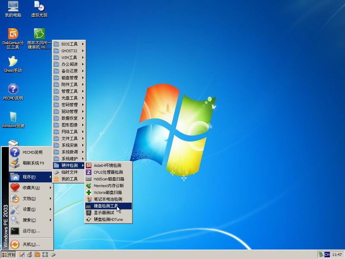Viewport: 345px width, 259px height.
Task: Expand the 数据恢复 submenu
Action: [69, 118]
